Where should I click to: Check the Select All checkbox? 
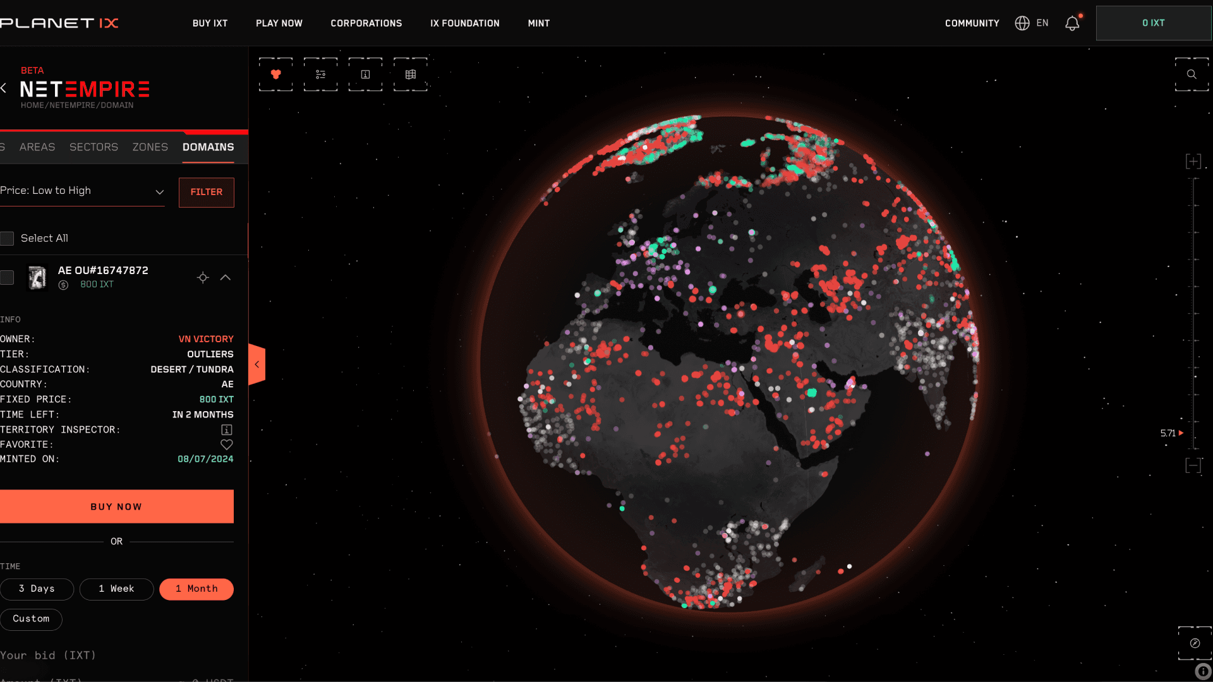[x=7, y=239]
